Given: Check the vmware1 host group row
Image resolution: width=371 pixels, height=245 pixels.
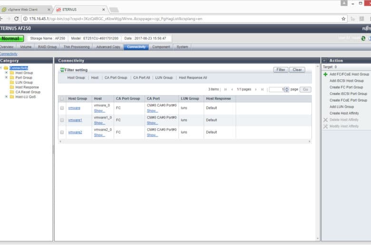Looking at the screenshot, I should click(x=62, y=120).
